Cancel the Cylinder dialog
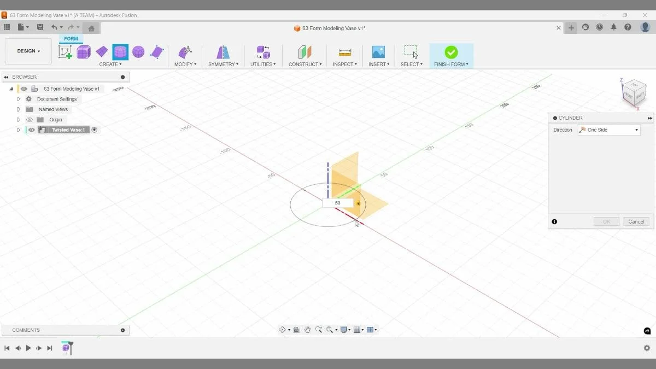Image resolution: width=656 pixels, height=369 pixels. 636,221
